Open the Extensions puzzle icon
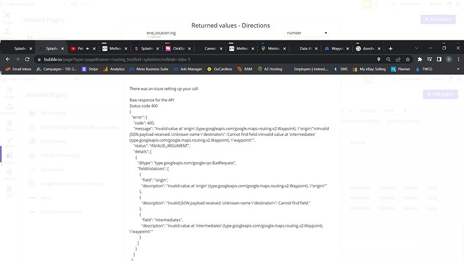The image size is (464, 261). [x=420, y=59]
